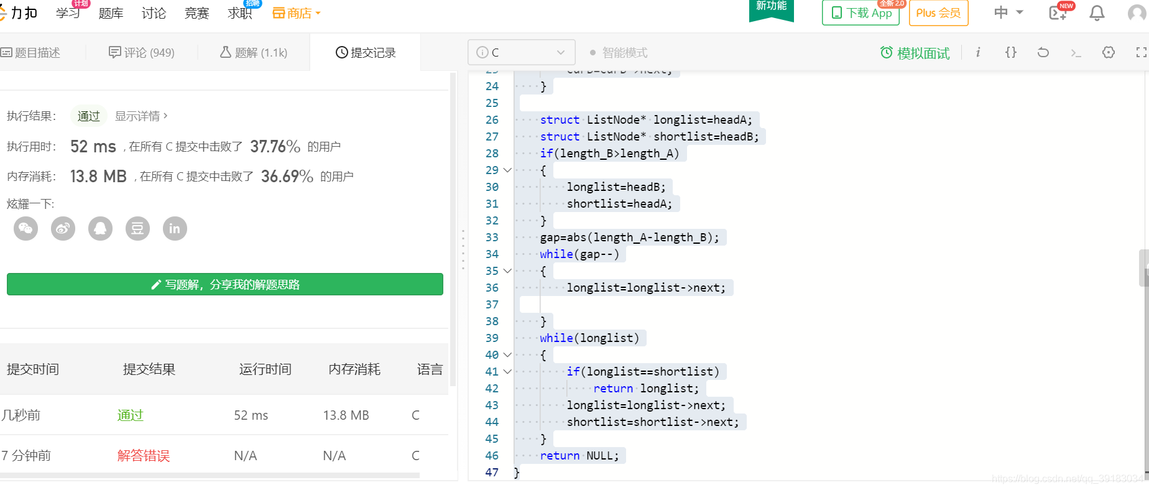Click the horizontal scrollbar under submissions table
The image size is (1149, 490).
tap(210, 475)
